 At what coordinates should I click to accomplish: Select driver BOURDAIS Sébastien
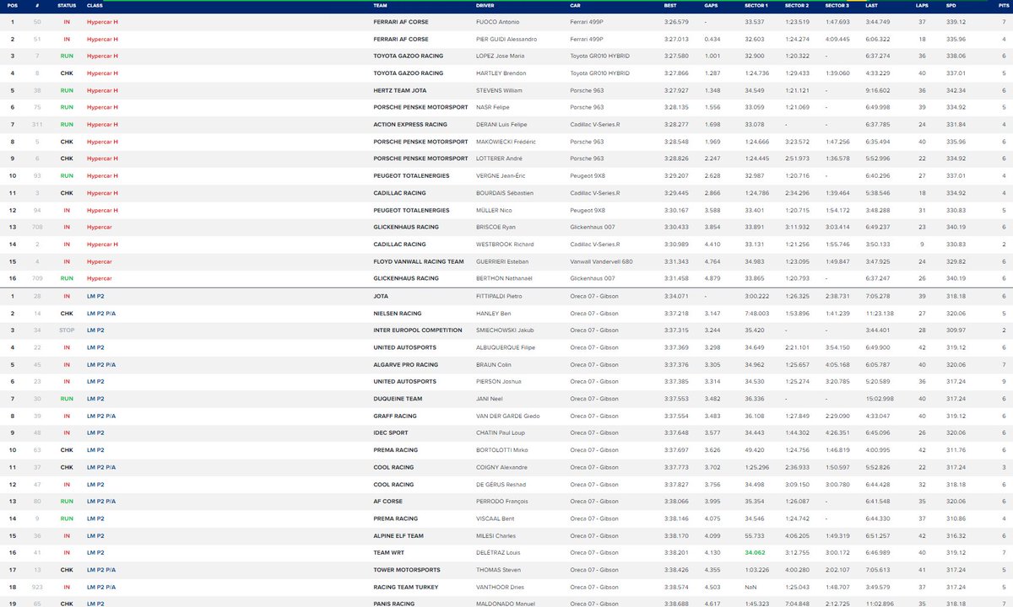click(x=503, y=193)
